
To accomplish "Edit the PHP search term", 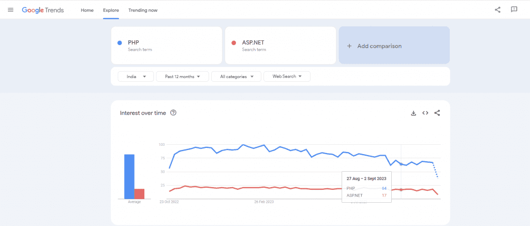I will coord(167,46).
